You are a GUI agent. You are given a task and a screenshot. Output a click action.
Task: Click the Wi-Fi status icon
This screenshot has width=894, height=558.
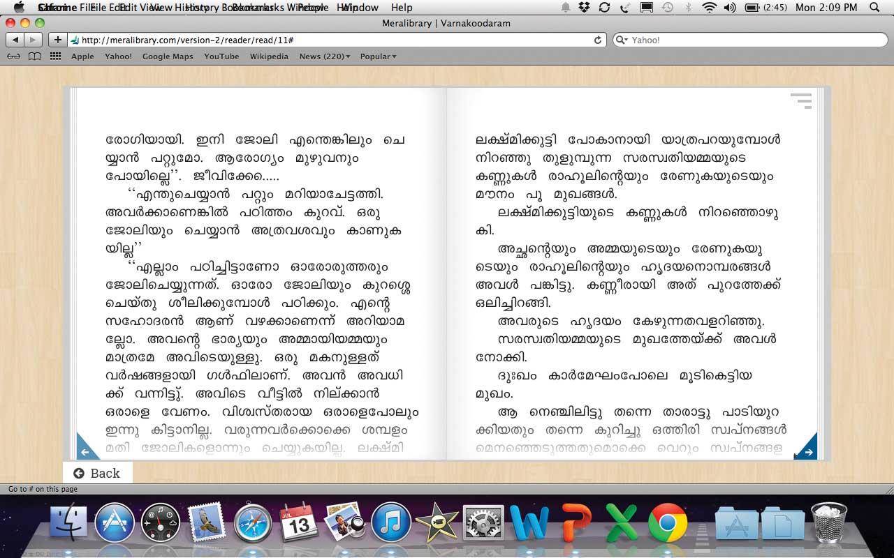710,7
